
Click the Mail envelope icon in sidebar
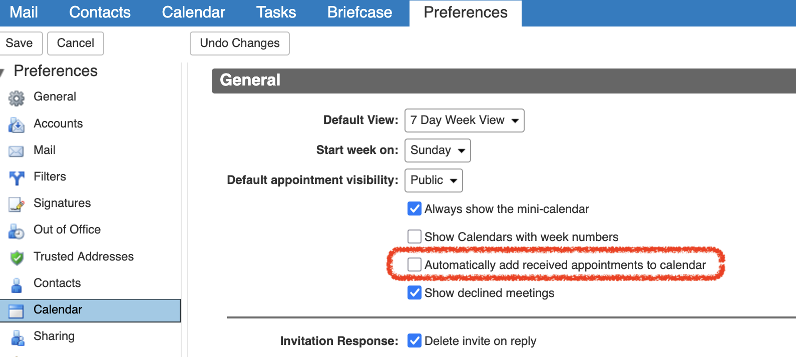(x=17, y=151)
